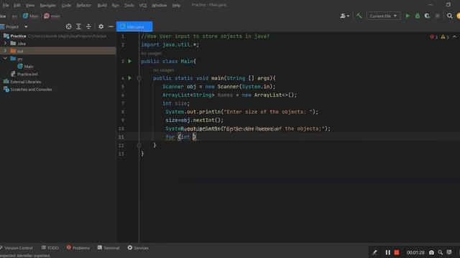Click the main method breadcrumb
The height and width of the screenshot is (258, 460).
click(x=52, y=16)
